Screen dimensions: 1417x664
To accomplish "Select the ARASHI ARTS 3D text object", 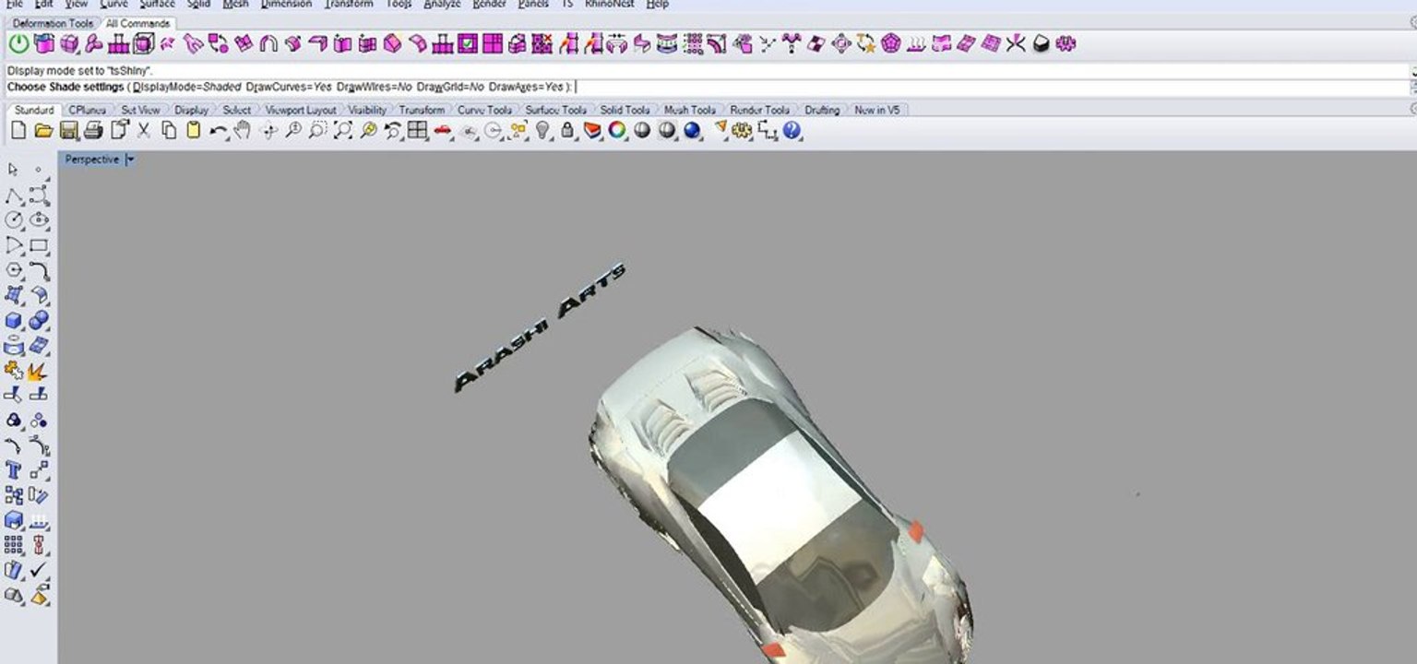I will coord(541,328).
